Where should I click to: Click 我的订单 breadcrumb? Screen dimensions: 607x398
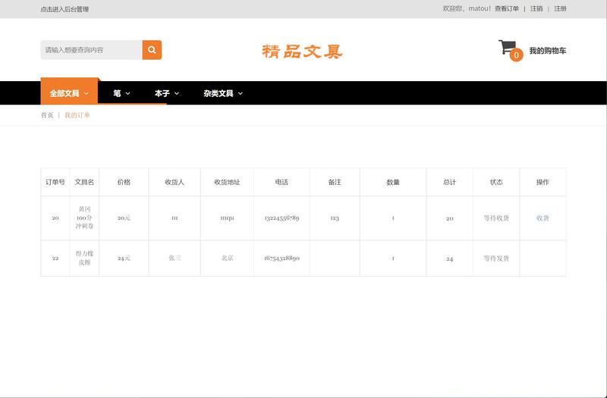point(77,115)
